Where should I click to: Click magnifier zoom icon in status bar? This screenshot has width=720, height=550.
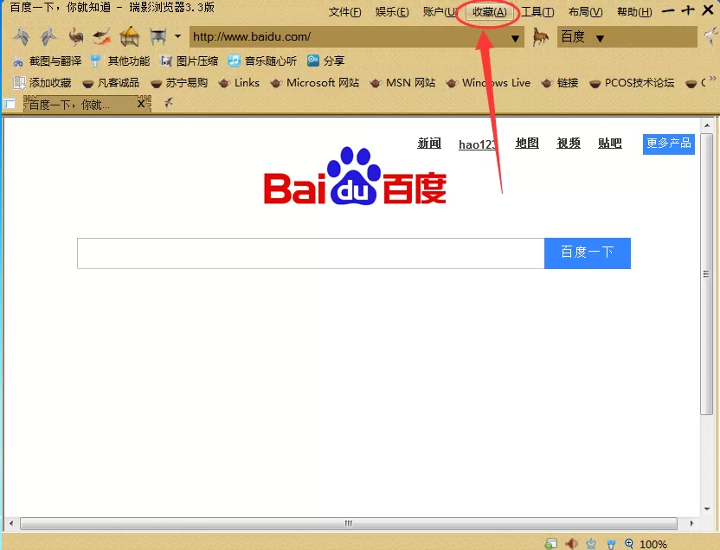pos(629,544)
